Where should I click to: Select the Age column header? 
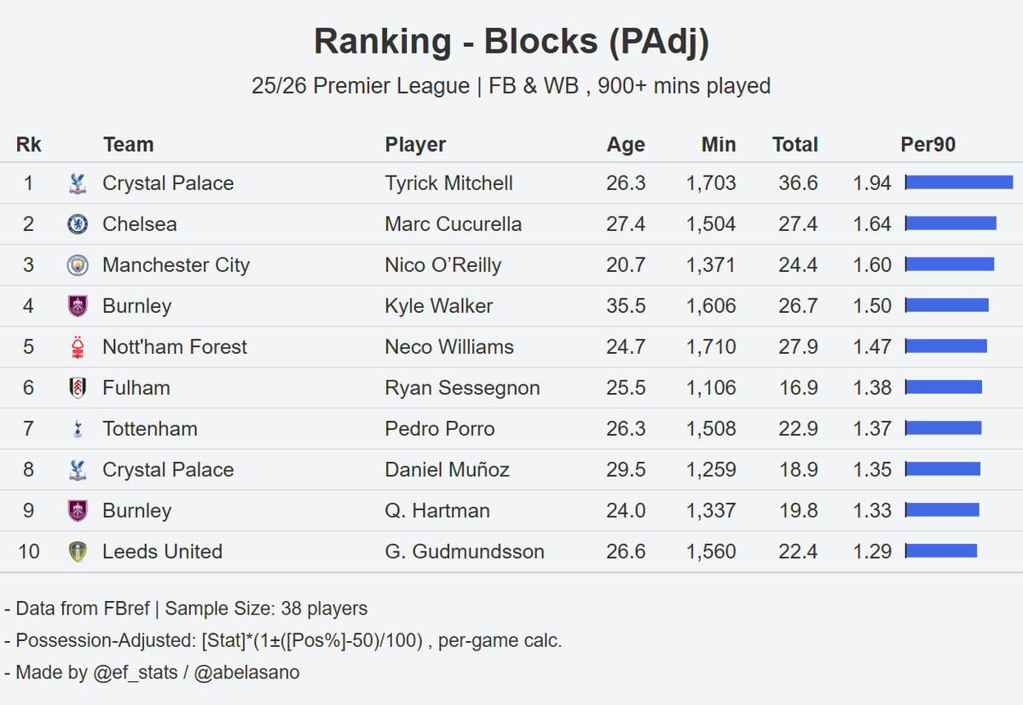(x=626, y=145)
